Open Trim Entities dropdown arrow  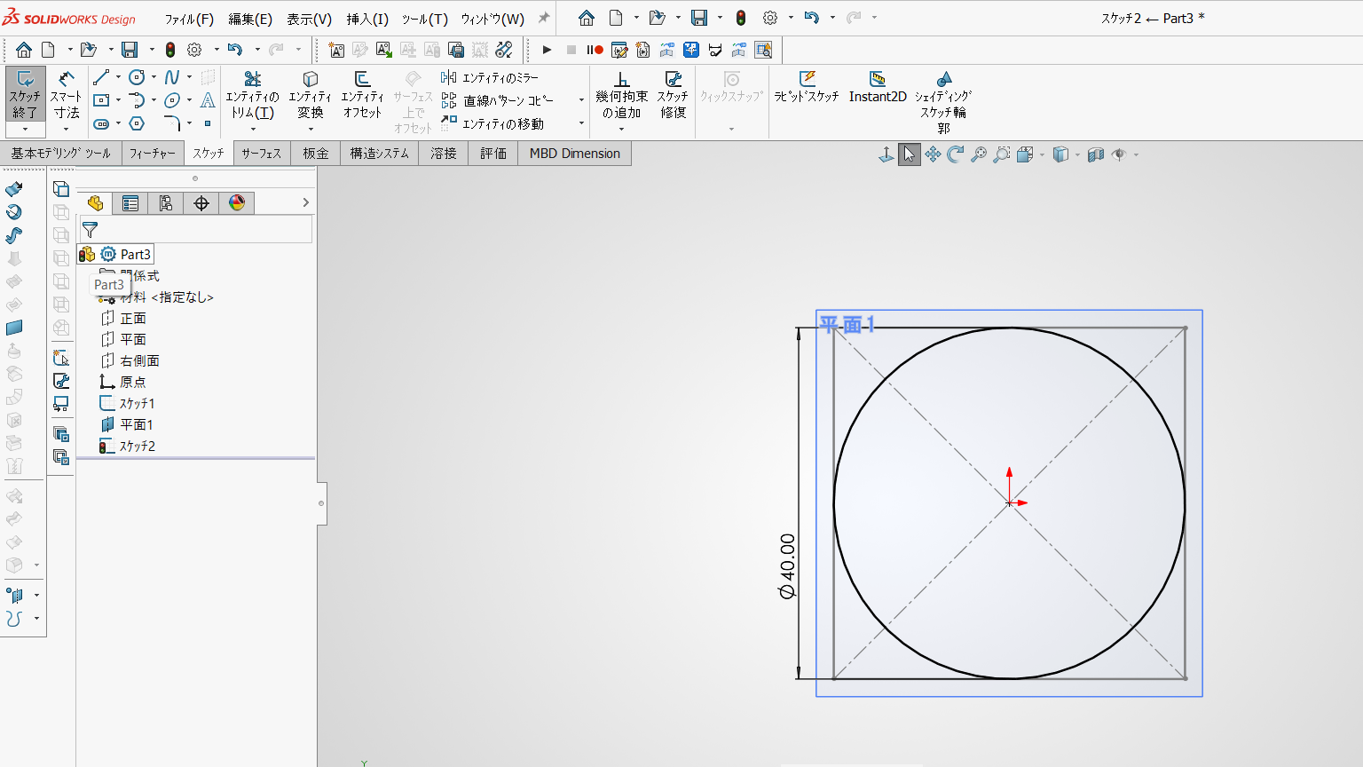[x=252, y=129]
